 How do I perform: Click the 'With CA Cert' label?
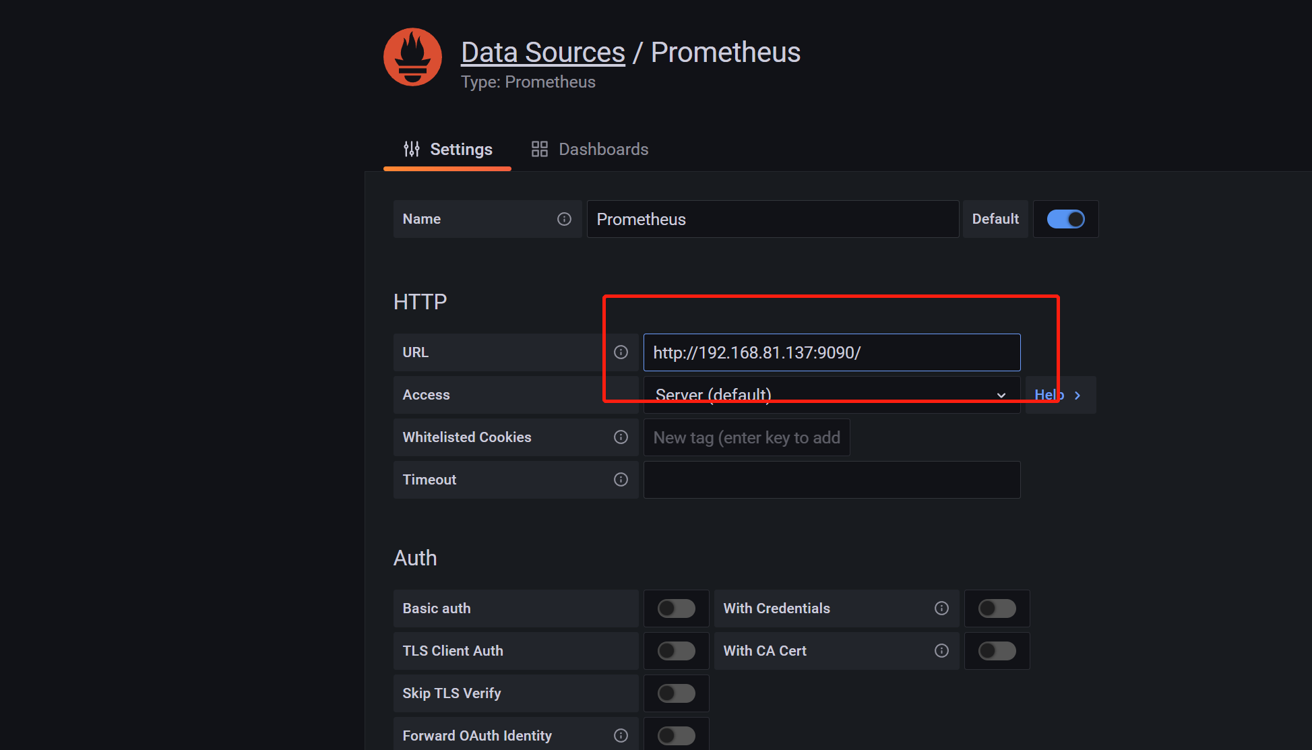coord(765,651)
